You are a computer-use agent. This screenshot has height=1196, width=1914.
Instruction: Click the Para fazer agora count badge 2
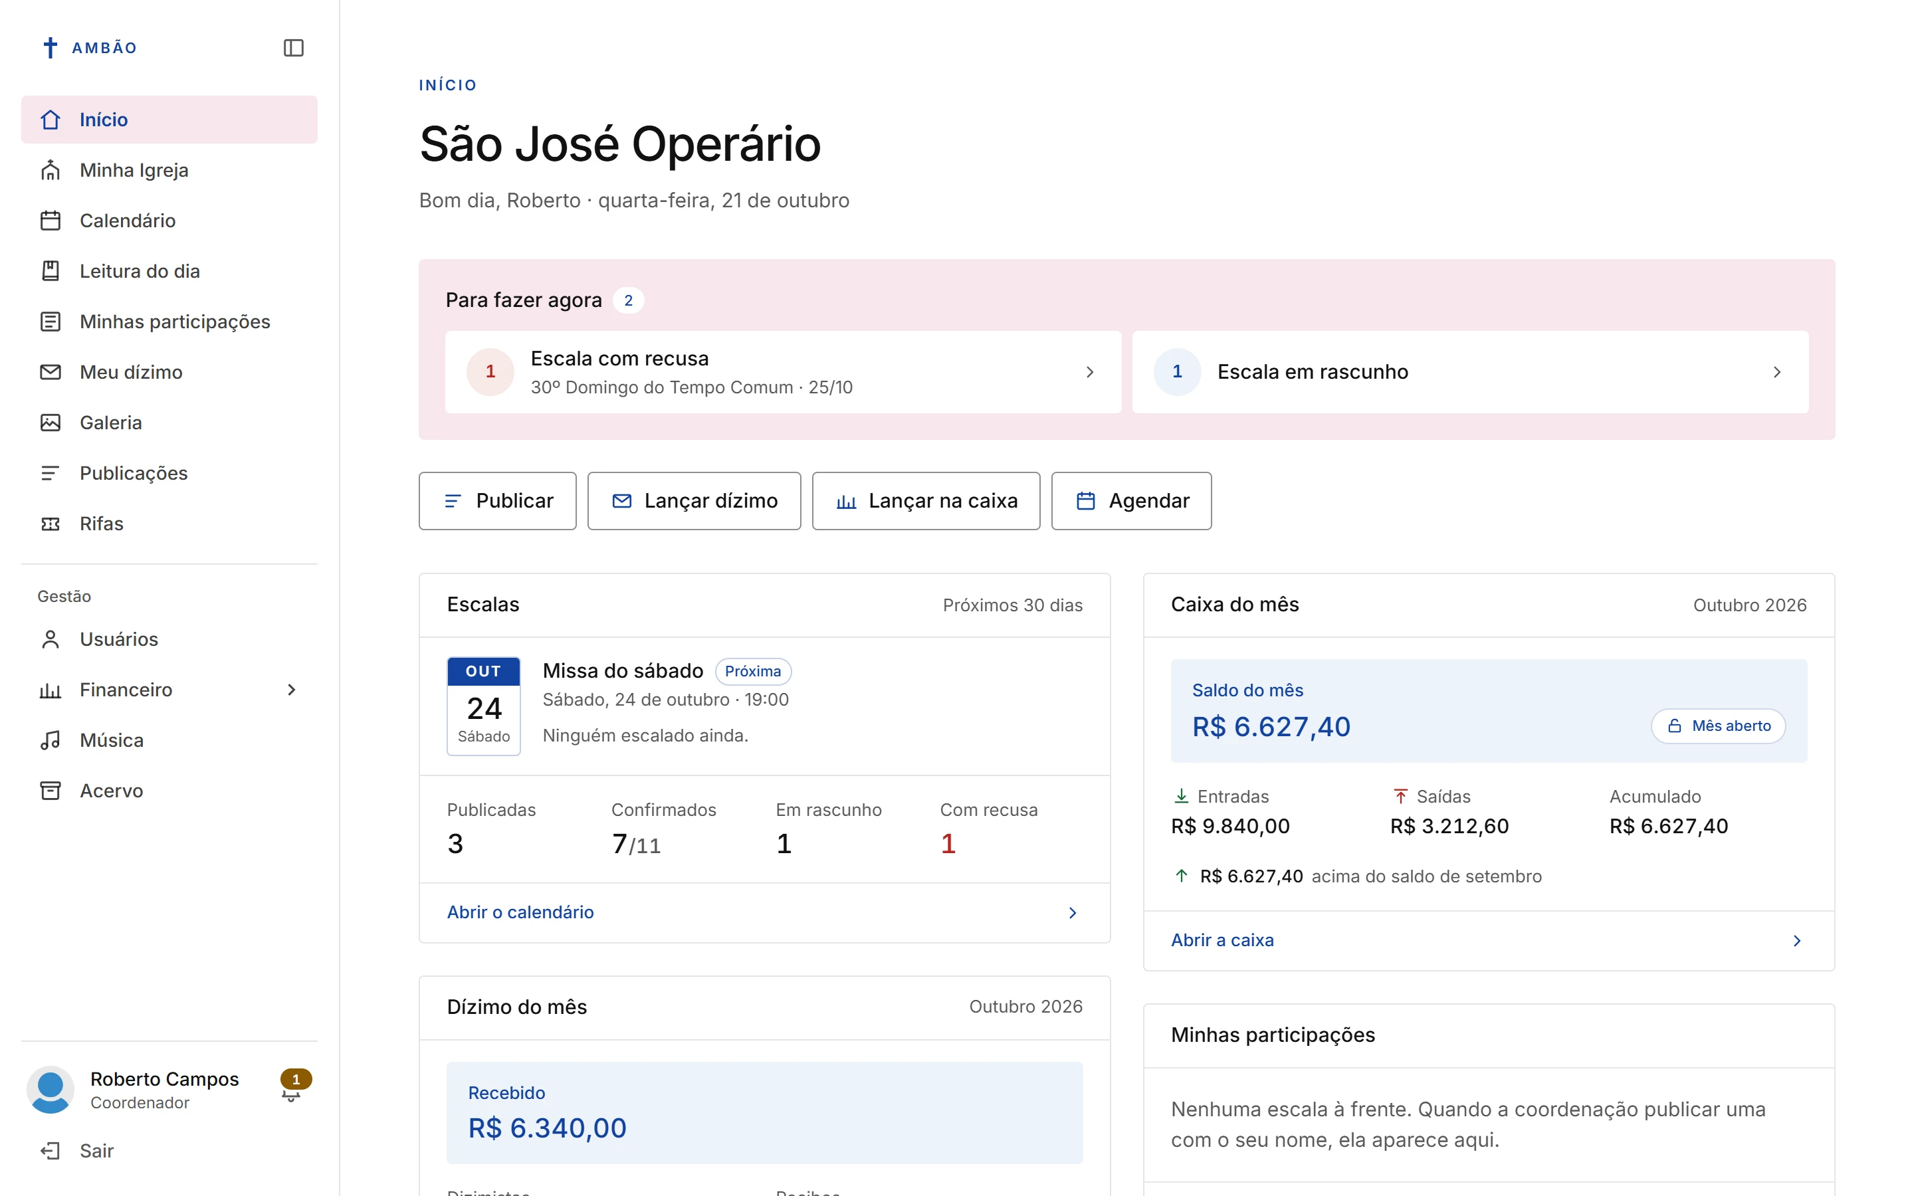(x=628, y=300)
